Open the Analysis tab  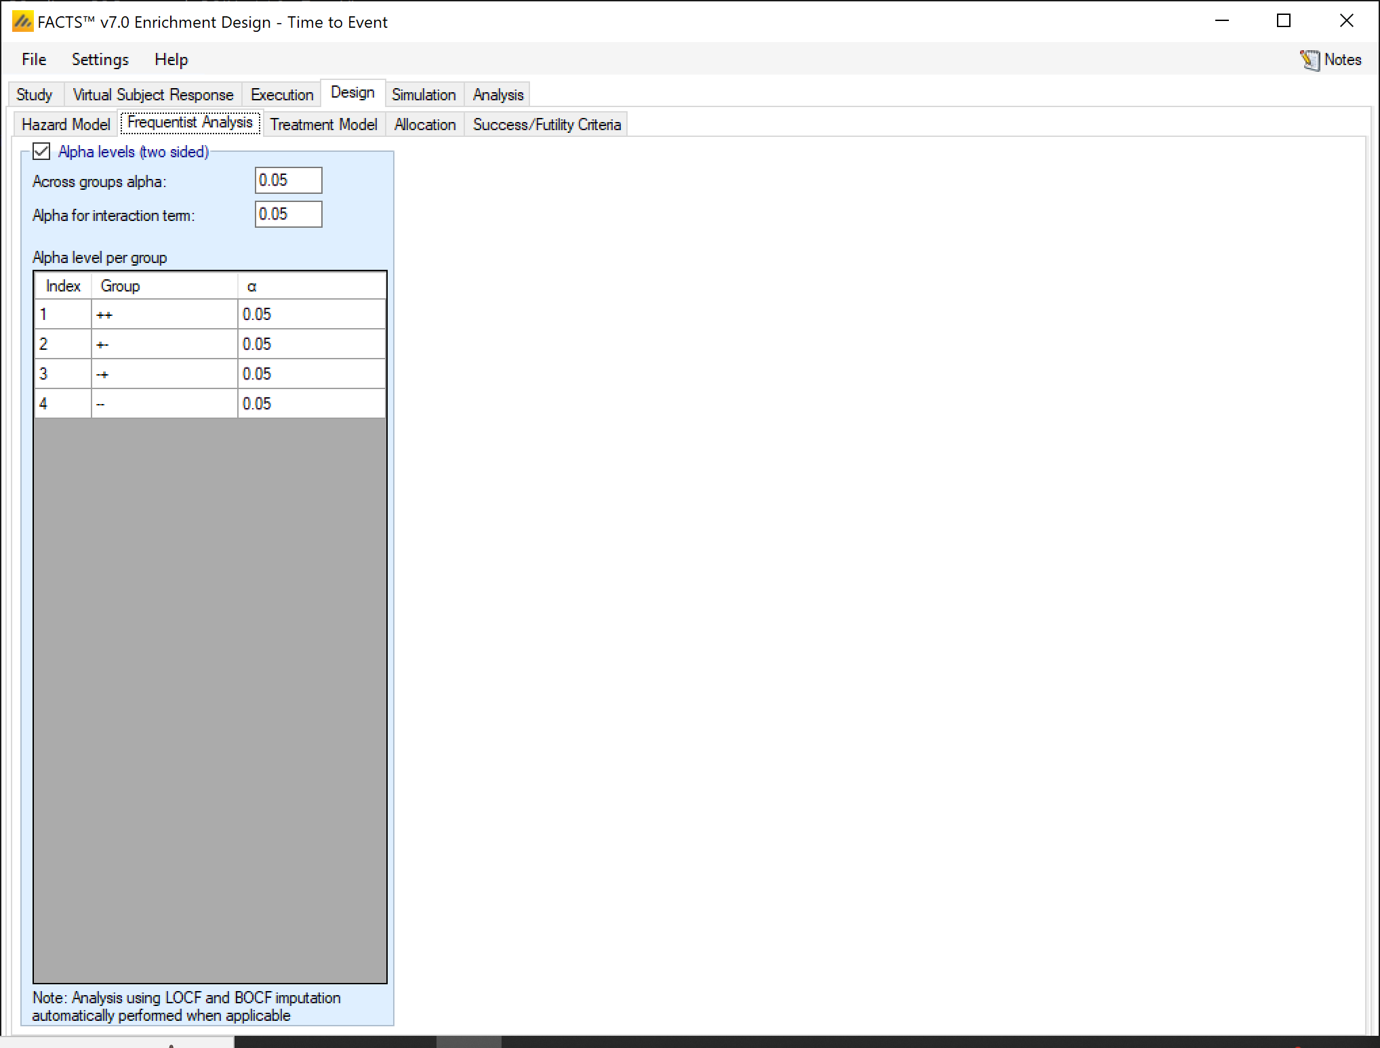498,95
